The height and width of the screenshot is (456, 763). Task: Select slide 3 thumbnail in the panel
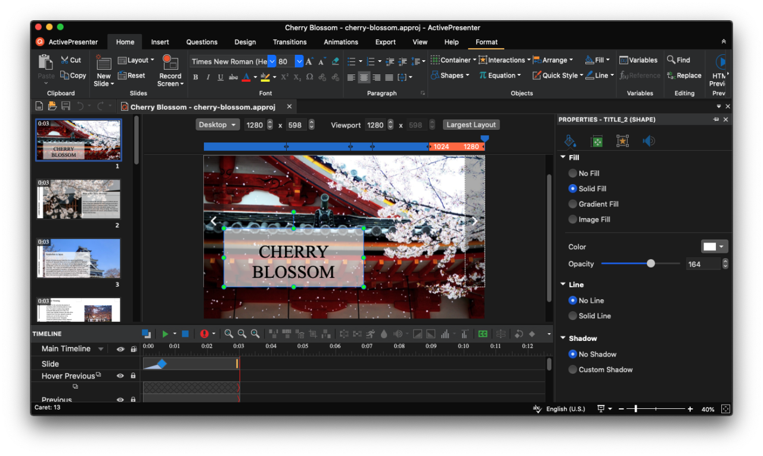[x=78, y=258]
